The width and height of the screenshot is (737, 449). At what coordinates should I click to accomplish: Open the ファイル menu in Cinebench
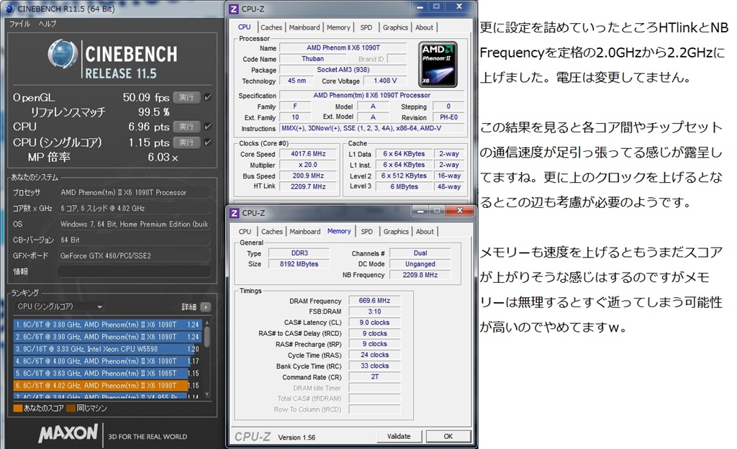(19, 24)
